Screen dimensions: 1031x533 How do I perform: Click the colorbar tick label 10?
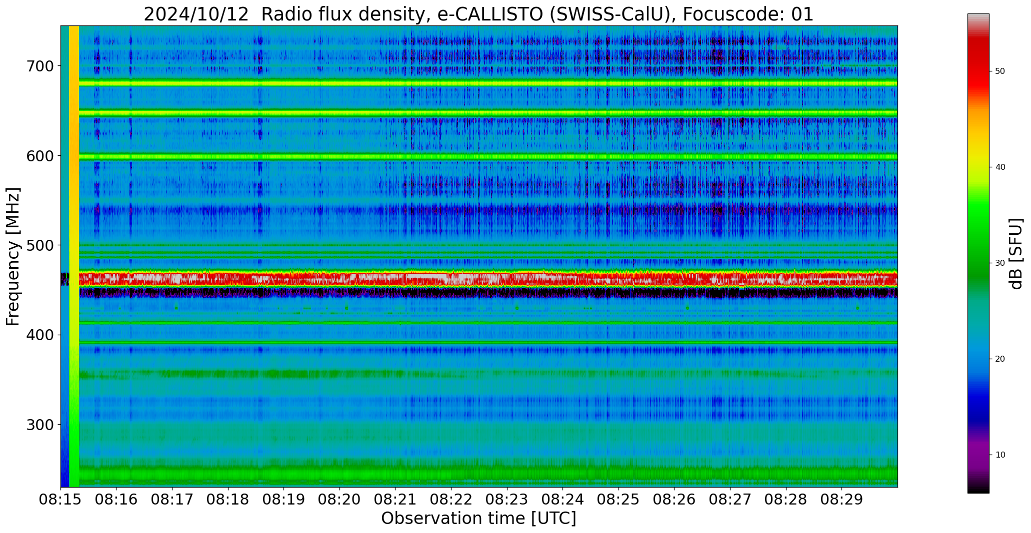[x=1000, y=455]
